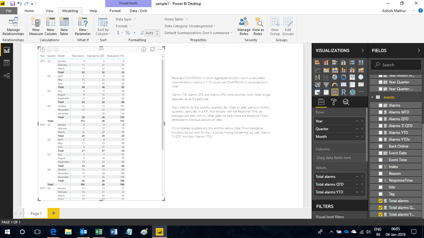This screenshot has width=424, height=238.
Task: Switch to the Home ribbon tab
Action: (29, 11)
